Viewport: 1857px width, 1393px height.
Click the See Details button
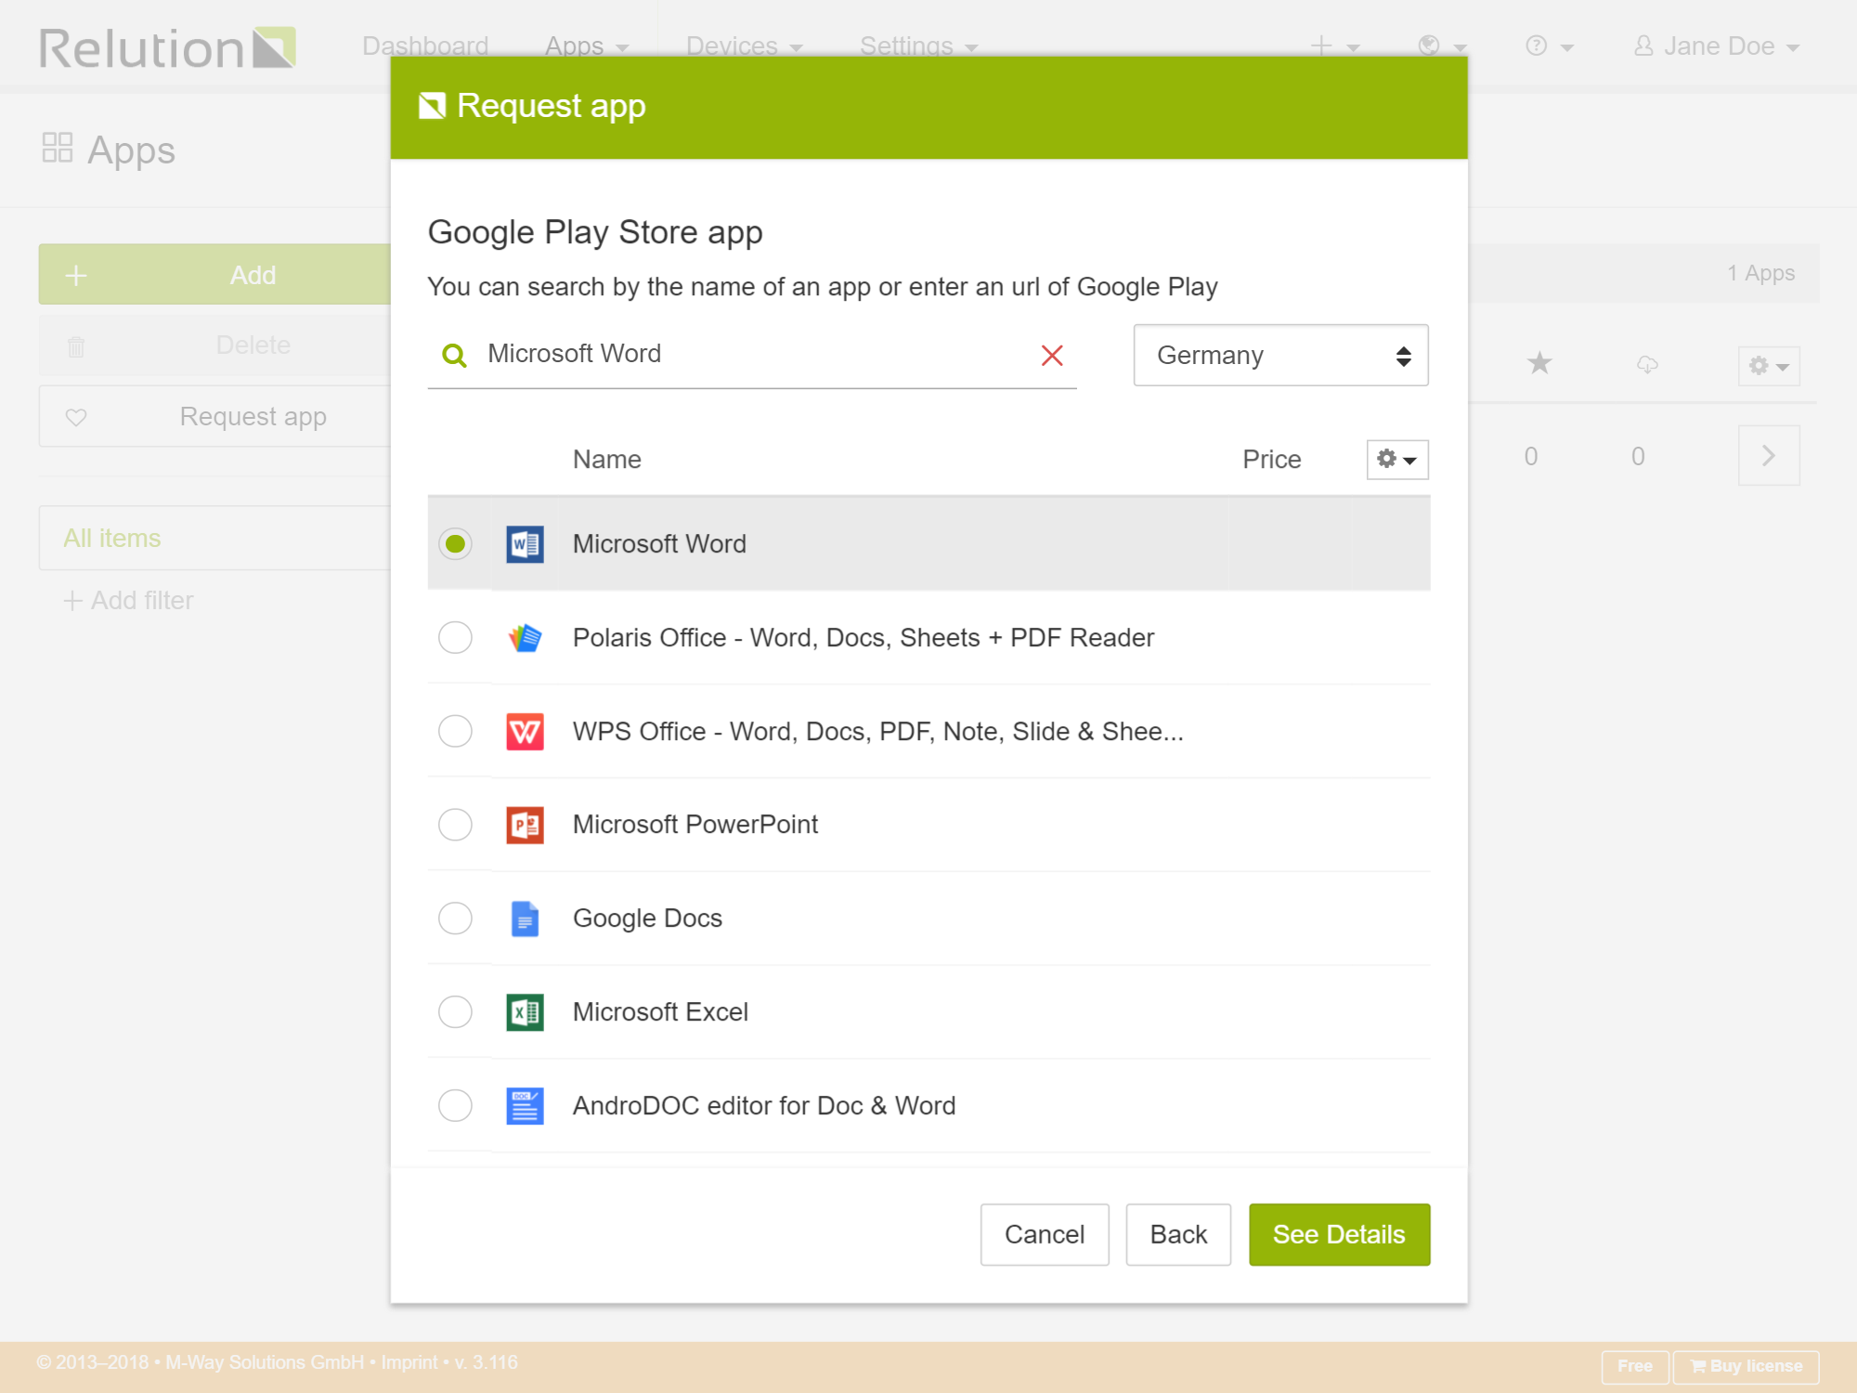pyautogui.click(x=1339, y=1234)
